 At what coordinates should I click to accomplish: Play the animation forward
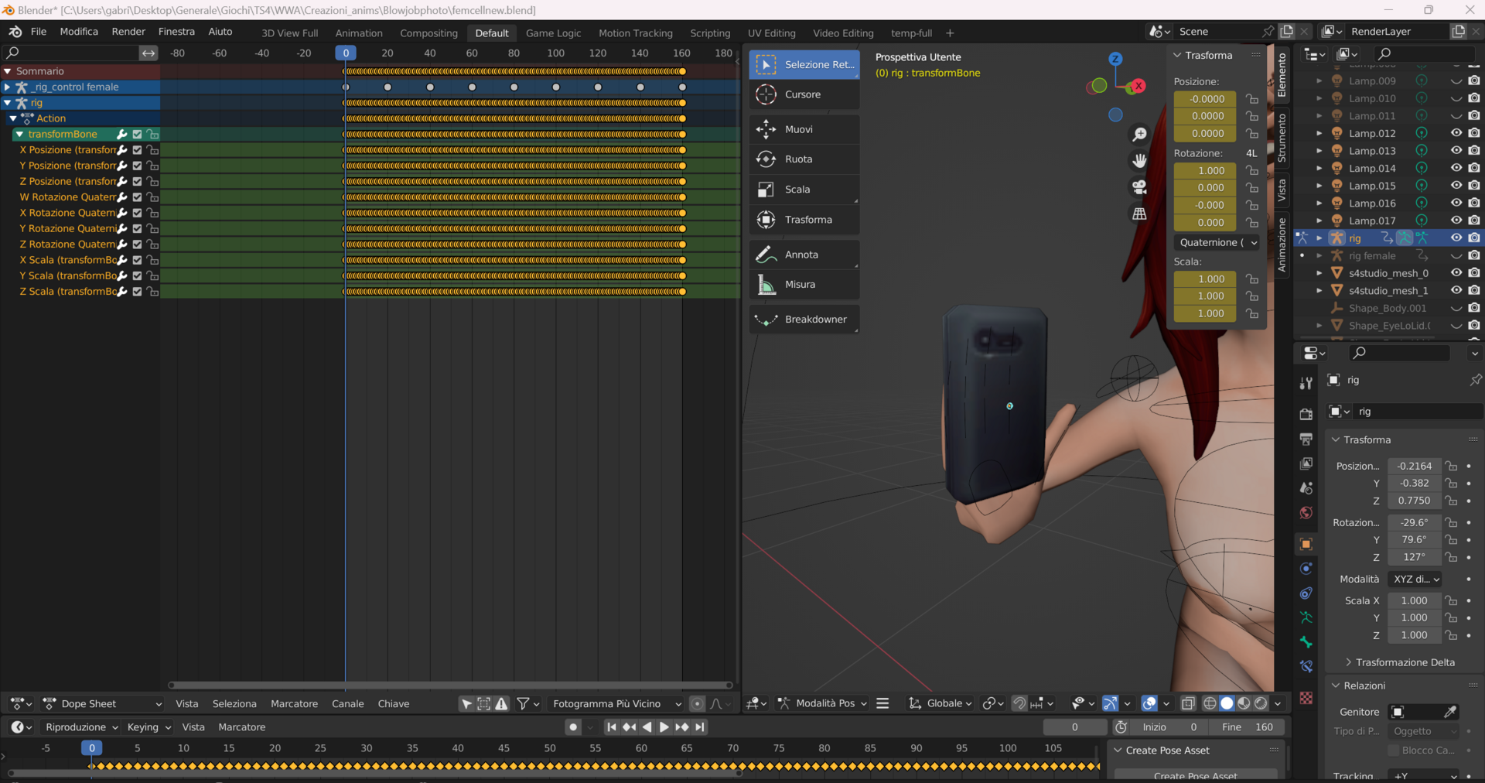point(664,727)
